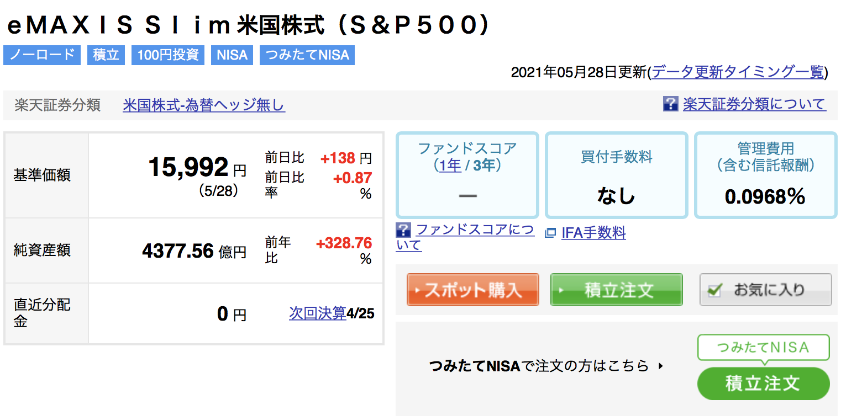Open 米国株式-為替ヘッジ無し category link
Image resolution: width=841 pixels, height=416 pixels.
tap(204, 105)
